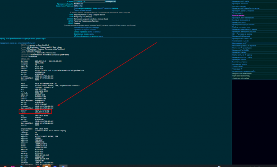This screenshot has width=277, height=167.
Task: Open Анонимные прокси in sidebar
Action: pos(239,64)
